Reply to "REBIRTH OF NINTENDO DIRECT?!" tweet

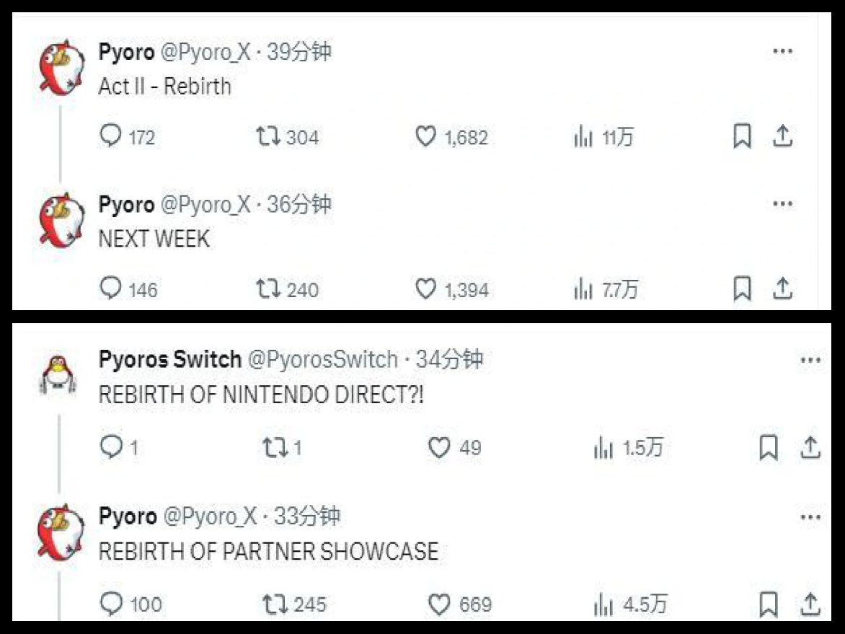[x=111, y=448]
